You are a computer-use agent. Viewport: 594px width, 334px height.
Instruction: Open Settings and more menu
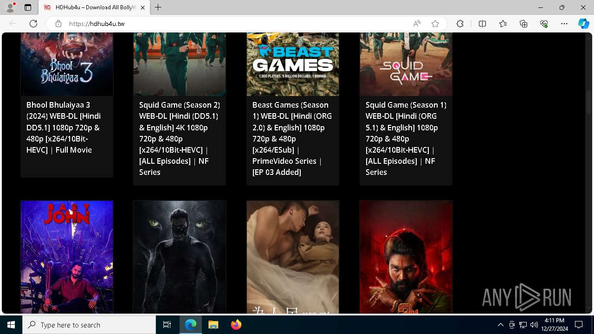pos(564,24)
